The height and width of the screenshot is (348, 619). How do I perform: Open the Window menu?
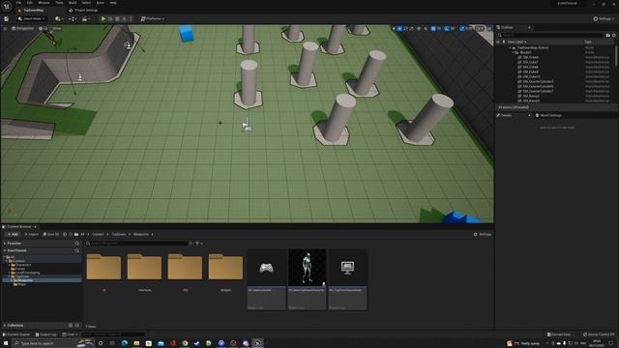pyautogui.click(x=44, y=3)
